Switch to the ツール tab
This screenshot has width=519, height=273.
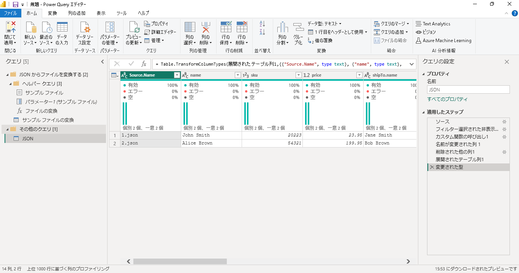coord(122,13)
